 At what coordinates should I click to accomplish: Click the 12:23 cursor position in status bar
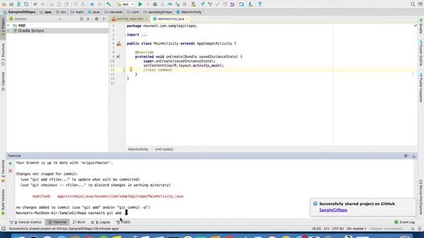point(316,229)
